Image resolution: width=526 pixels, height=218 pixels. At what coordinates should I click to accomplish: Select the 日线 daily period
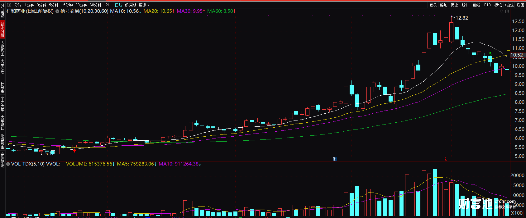pyautogui.click(x=118, y=5)
